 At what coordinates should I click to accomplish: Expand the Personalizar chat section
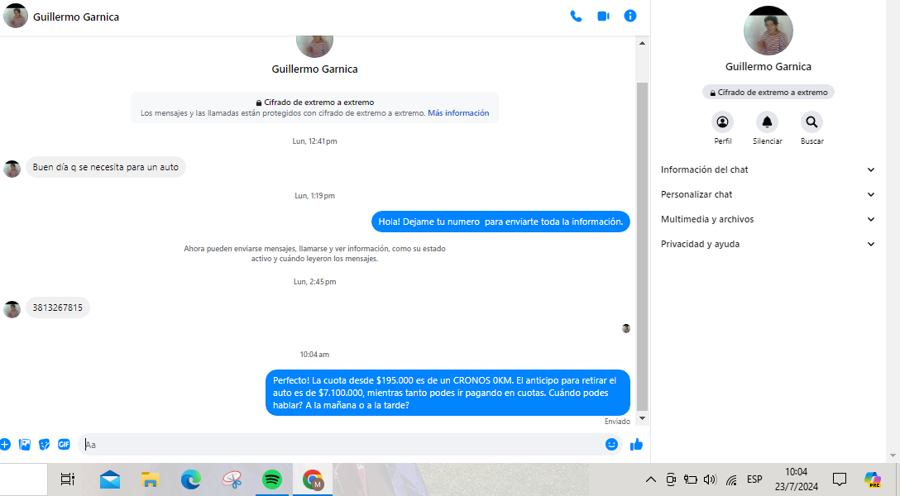(767, 194)
